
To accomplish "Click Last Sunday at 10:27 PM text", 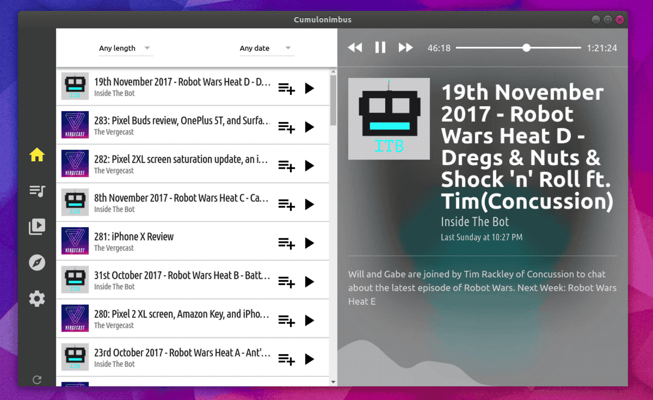I will pyautogui.click(x=482, y=237).
